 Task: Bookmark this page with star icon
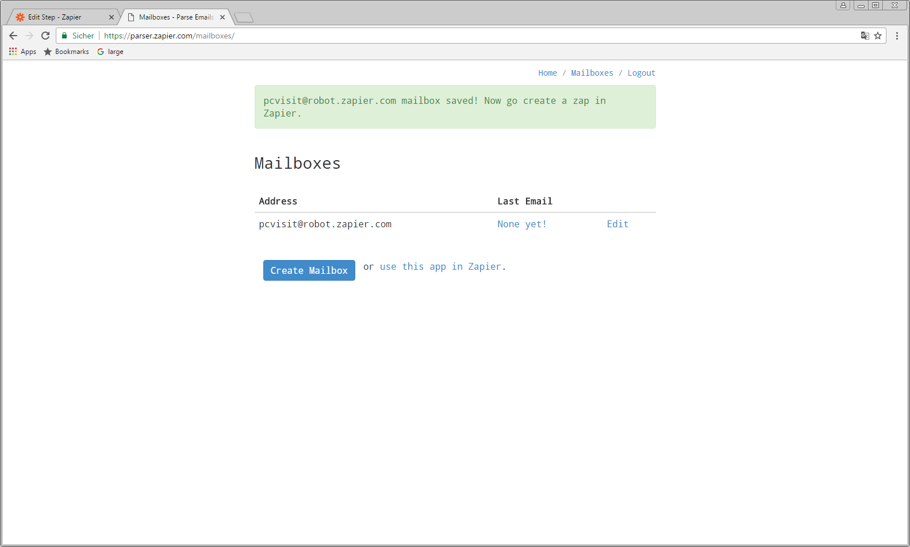tap(878, 36)
